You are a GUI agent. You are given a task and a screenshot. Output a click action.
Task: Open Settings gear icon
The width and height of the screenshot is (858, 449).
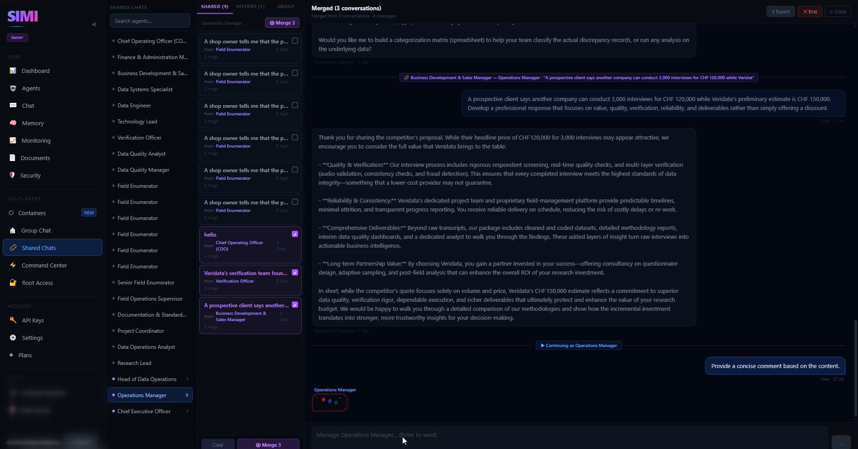tap(13, 338)
